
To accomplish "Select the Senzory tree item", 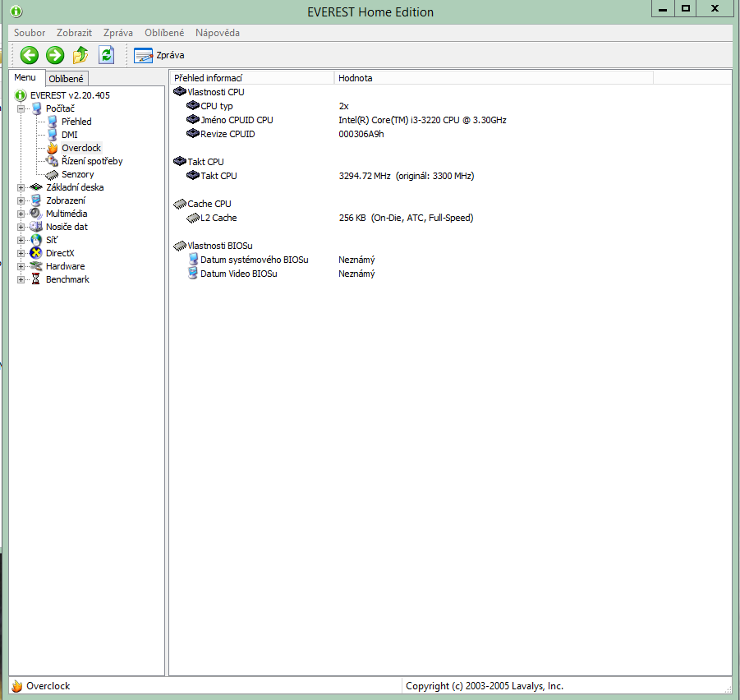I will point(77,174).
